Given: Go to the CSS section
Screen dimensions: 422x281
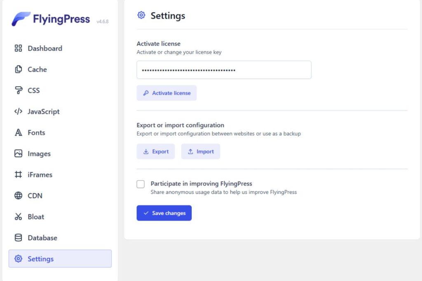Looking at the screenshot, I should tap(60, 90).
